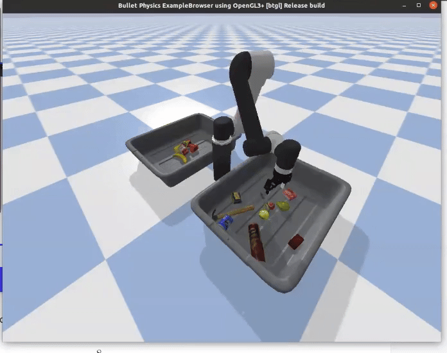Click the window title bar text
447x353 pixels.
click(221, 5)
